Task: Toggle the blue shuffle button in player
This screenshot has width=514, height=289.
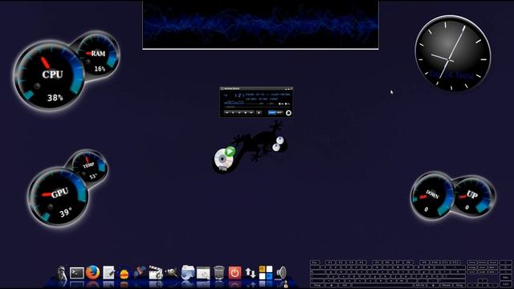Action: (272, 112)
